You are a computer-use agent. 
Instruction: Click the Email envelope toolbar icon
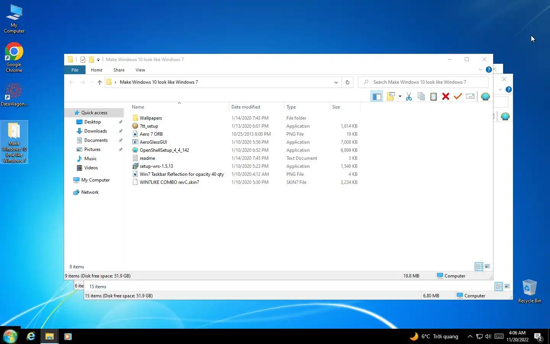470,96
